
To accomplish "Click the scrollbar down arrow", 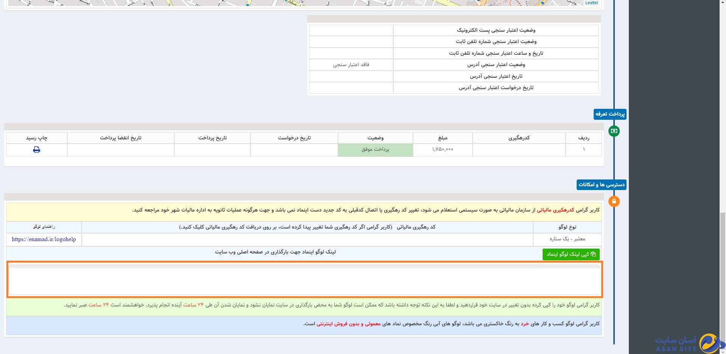I will point(723,351).
